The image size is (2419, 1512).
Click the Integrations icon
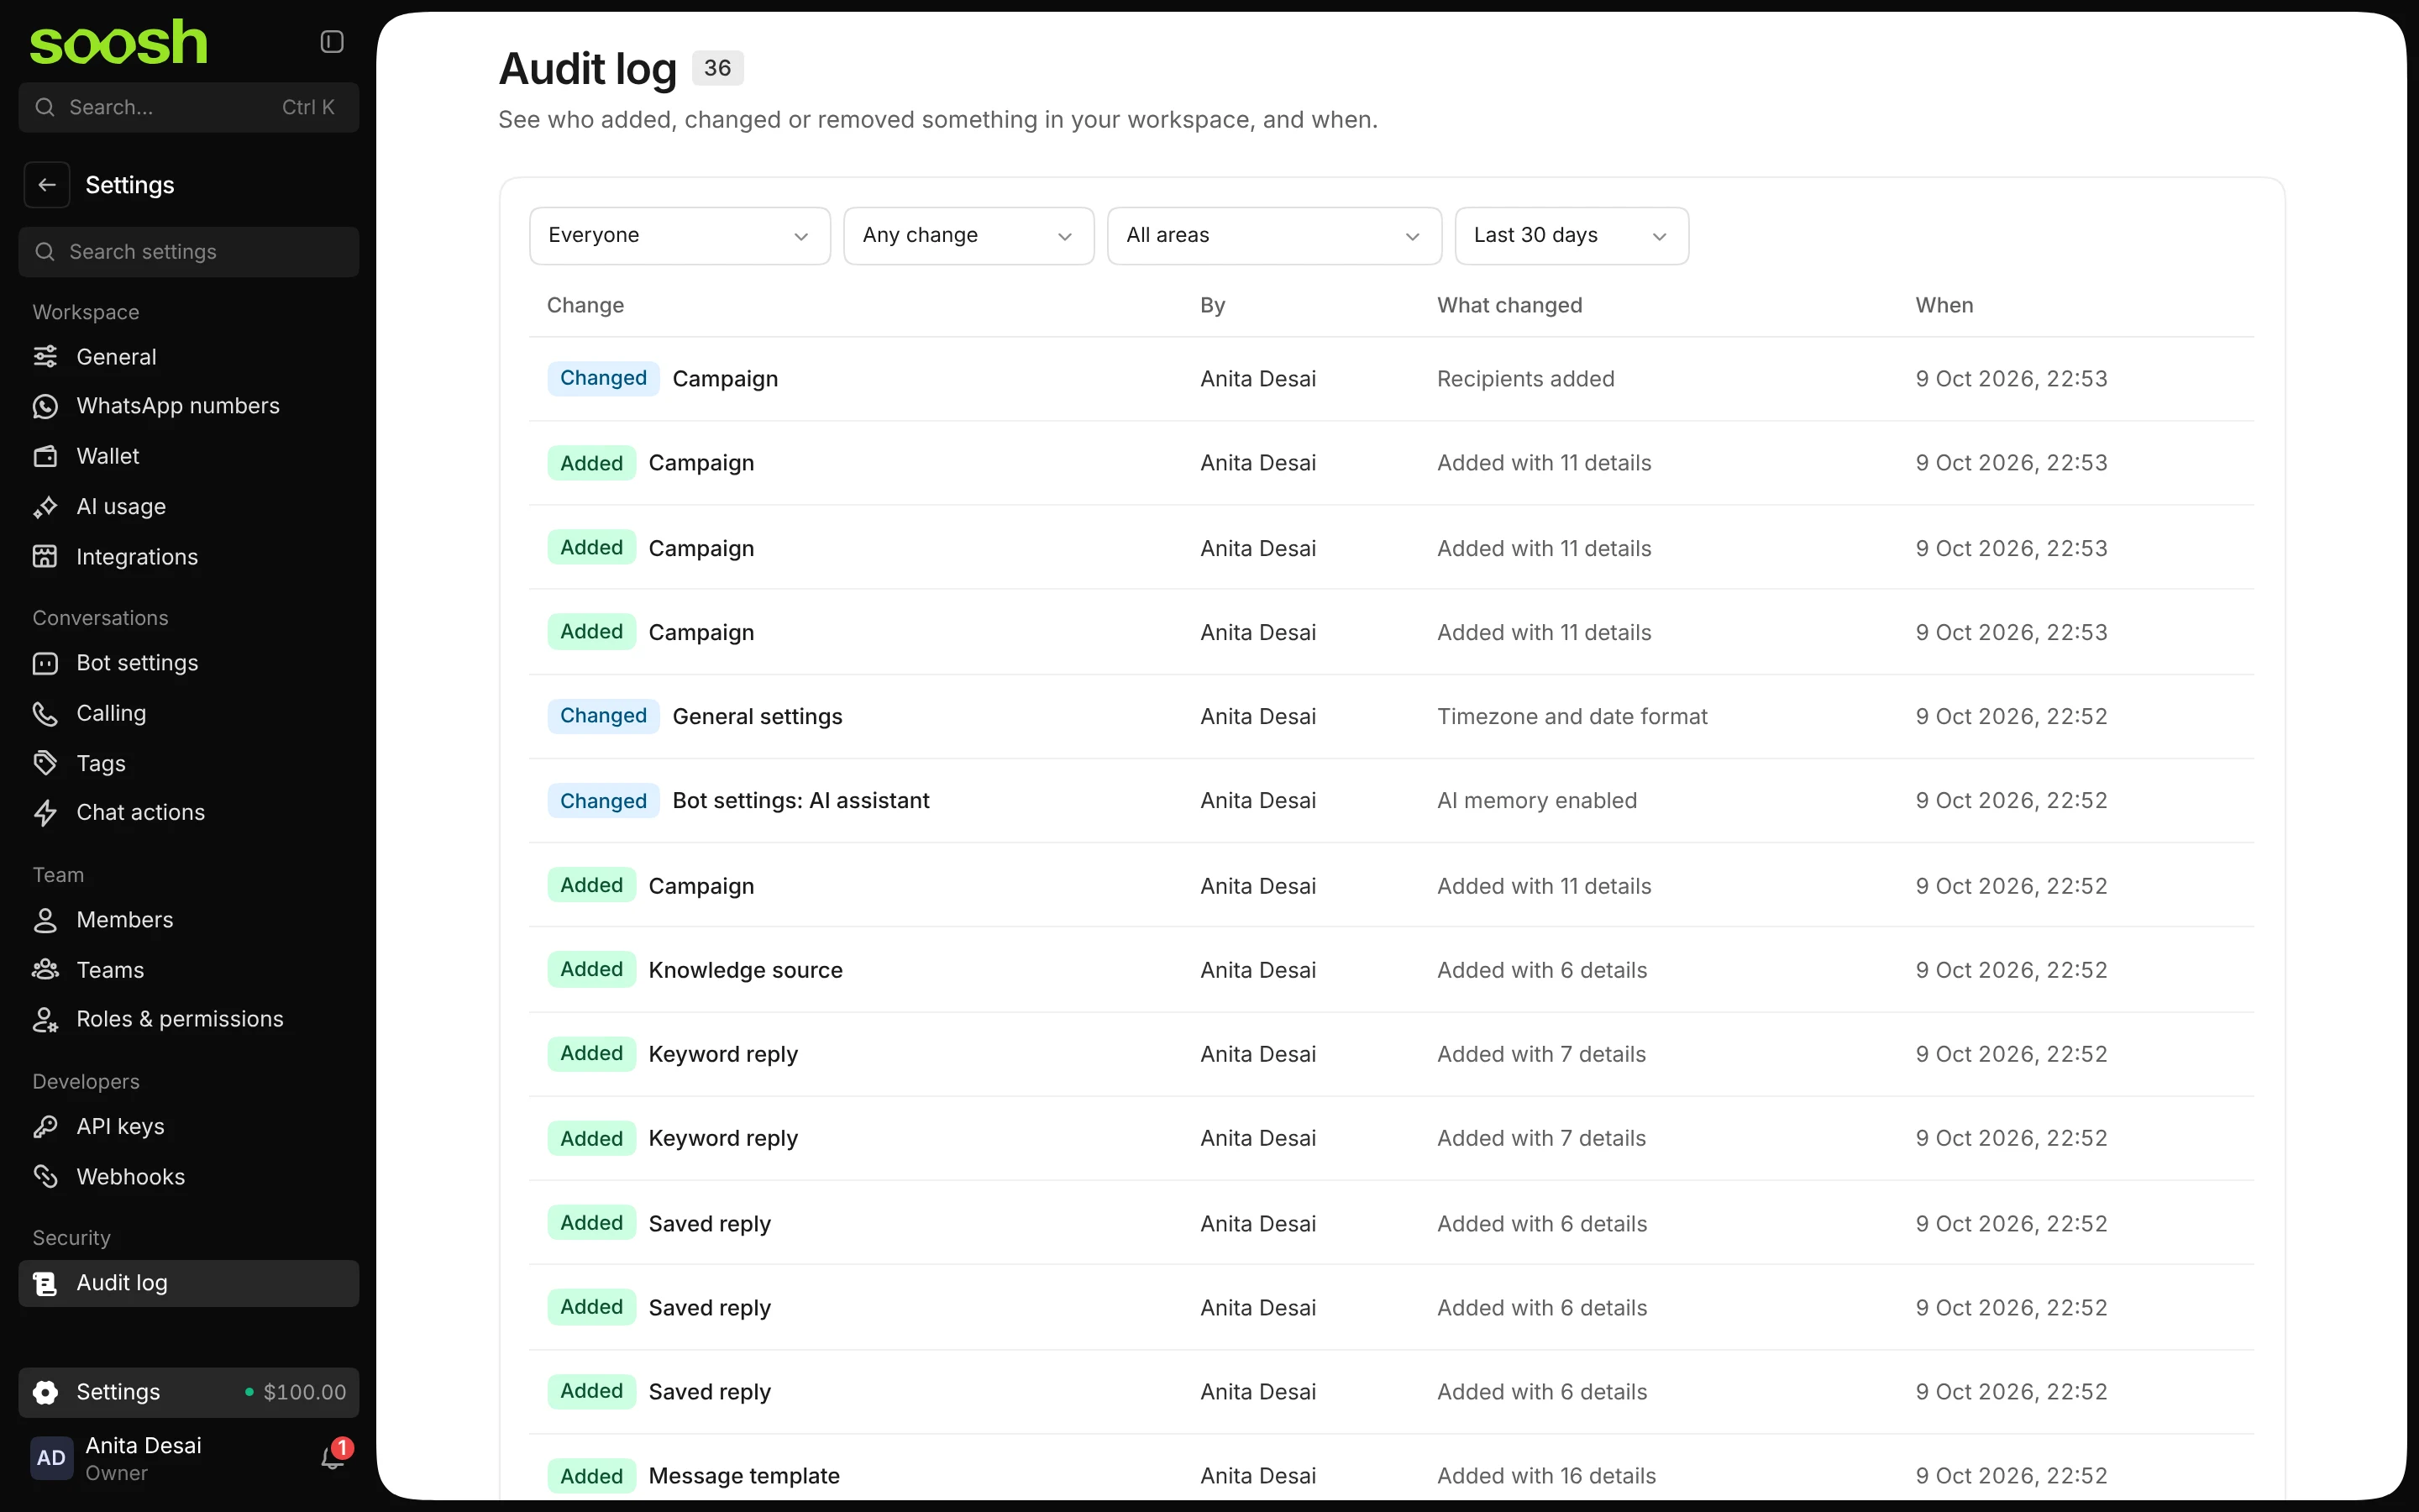(45, 557)
